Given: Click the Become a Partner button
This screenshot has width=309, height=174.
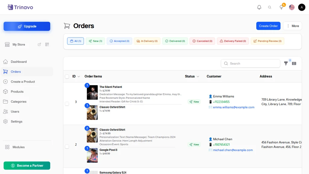Looking at the screenshot, I should pyautogui.click(x=27, y=166).
